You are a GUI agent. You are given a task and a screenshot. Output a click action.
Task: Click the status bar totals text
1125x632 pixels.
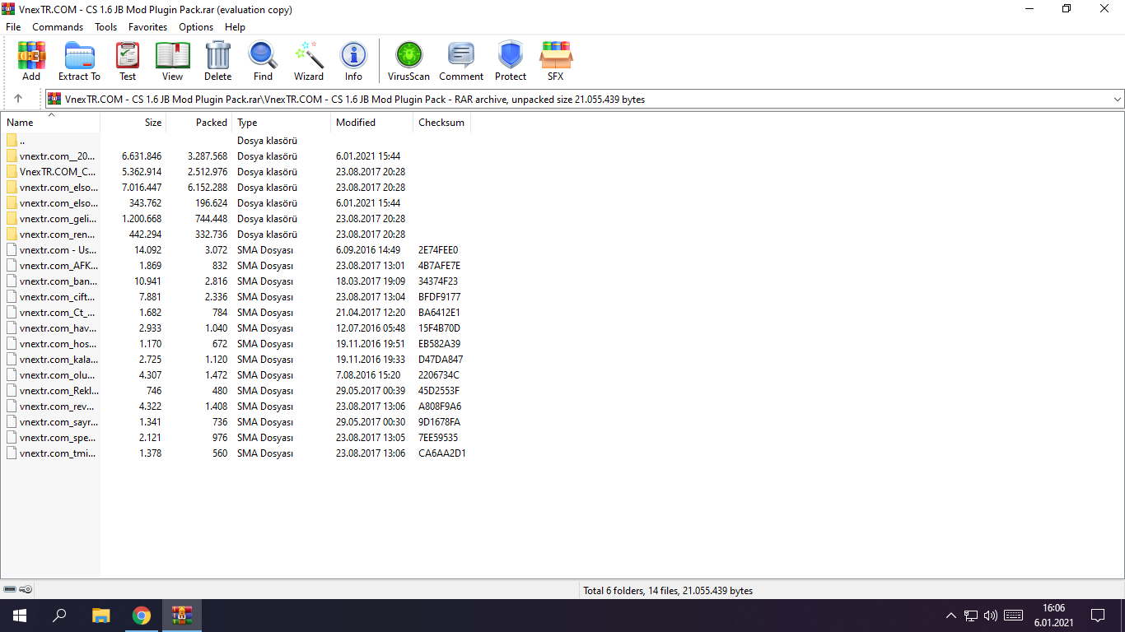click(x=668, y=591)
